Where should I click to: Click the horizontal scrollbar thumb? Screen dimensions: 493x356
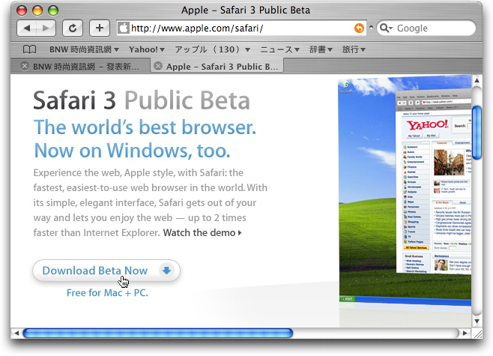tap(157, 333)
